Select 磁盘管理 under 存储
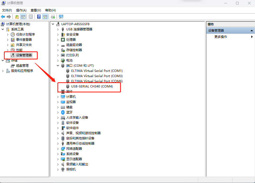Image resolution: width=255 pixels, height=183 pixels. point(22,66)
